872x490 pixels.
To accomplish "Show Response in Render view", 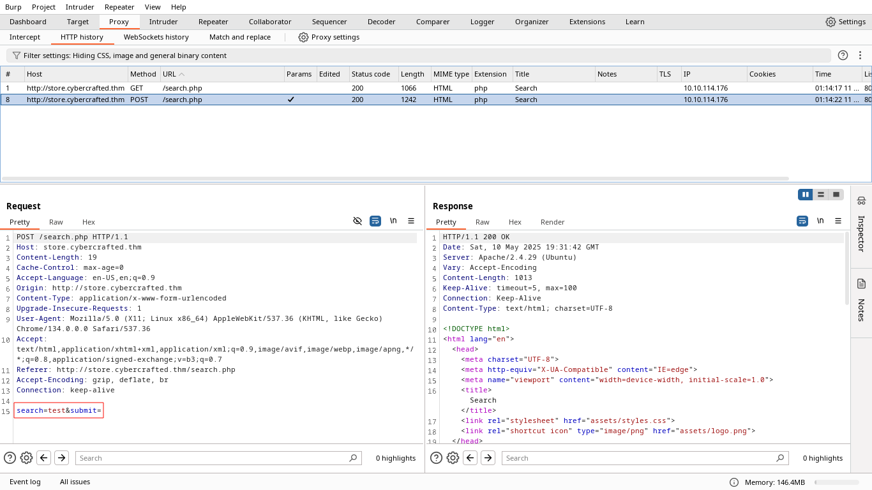I will click(553, 222).
